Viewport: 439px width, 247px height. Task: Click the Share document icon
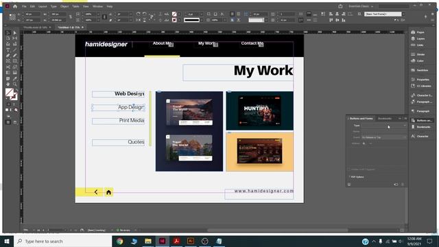[x=340, y=6]
